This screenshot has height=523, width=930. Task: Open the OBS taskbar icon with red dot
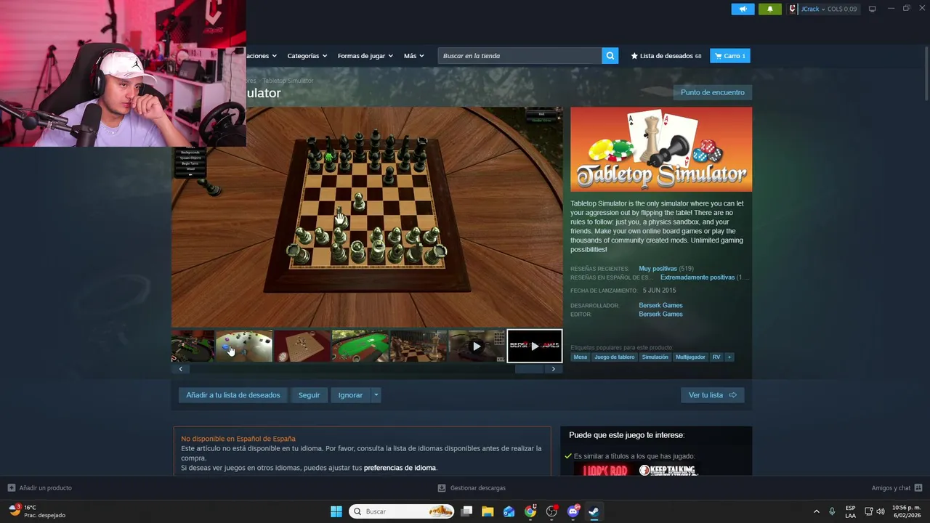pos(551,511)
